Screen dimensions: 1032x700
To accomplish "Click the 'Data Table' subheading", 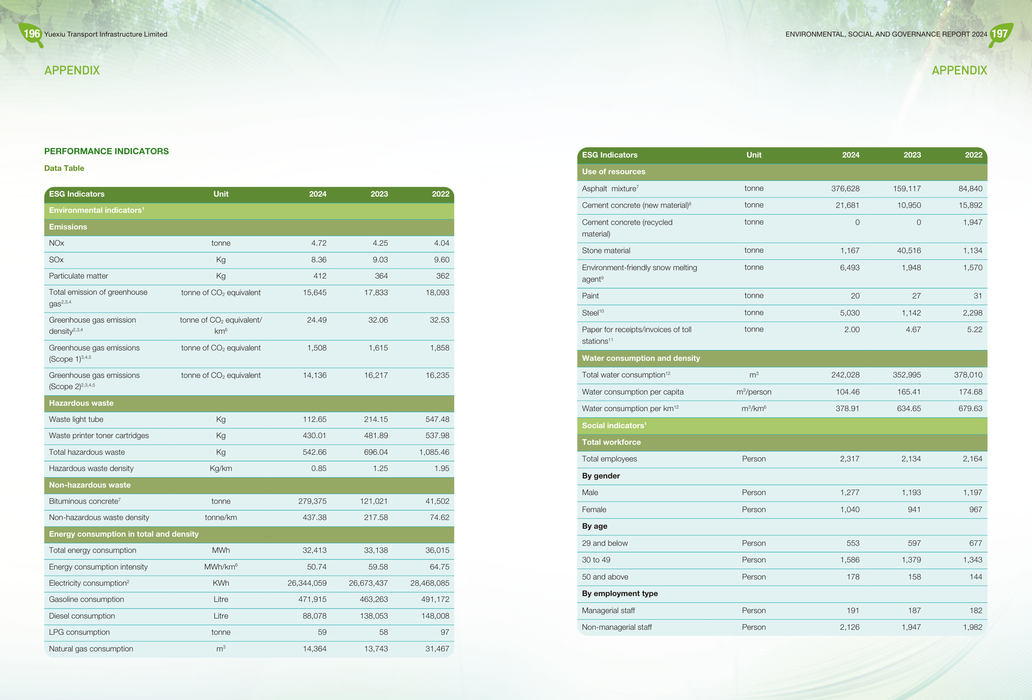I will click(x=64, y=168).
